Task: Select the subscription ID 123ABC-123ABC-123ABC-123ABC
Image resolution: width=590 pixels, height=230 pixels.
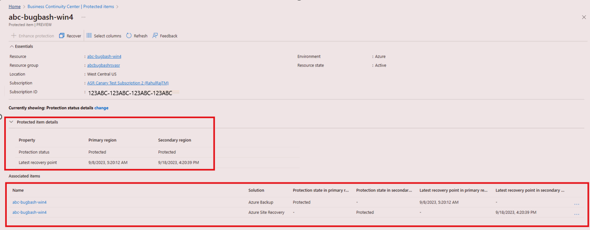Action: pyautogui.click(x=130, y=93)
